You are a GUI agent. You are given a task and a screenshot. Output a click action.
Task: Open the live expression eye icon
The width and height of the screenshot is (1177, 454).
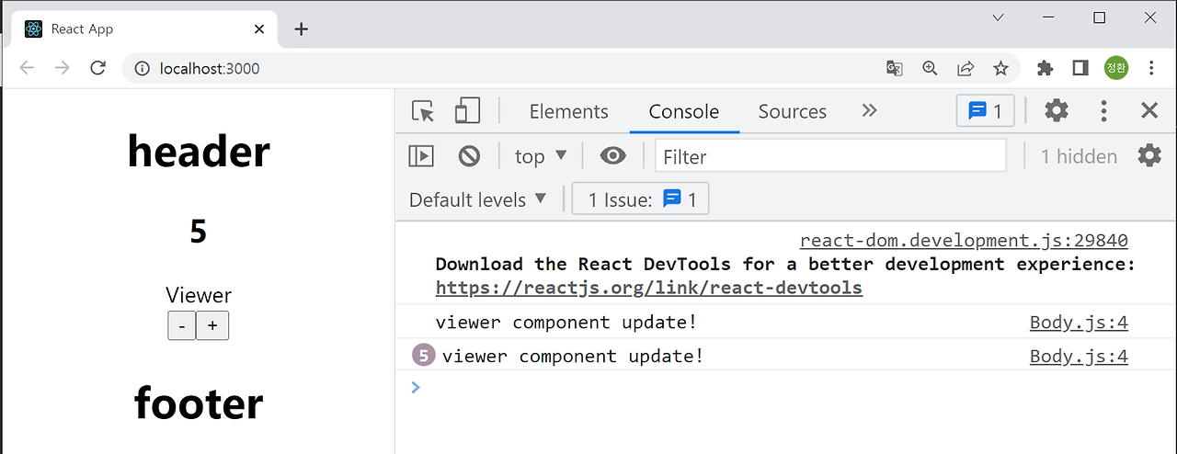(612, 156)
